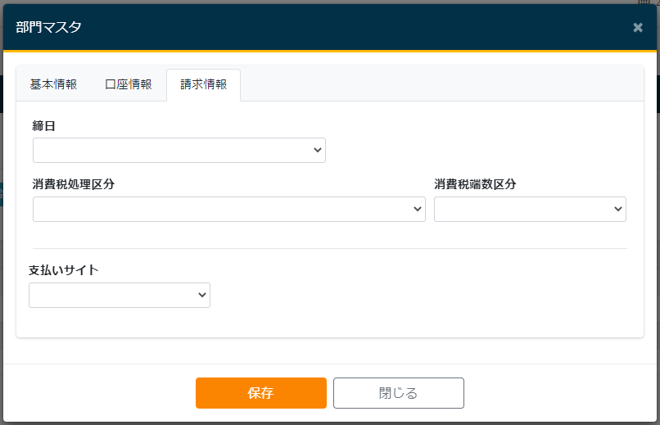Click the 支払いサイト label text
The height and width of the screenshot is (425, 660).
[x=64, y=270]
